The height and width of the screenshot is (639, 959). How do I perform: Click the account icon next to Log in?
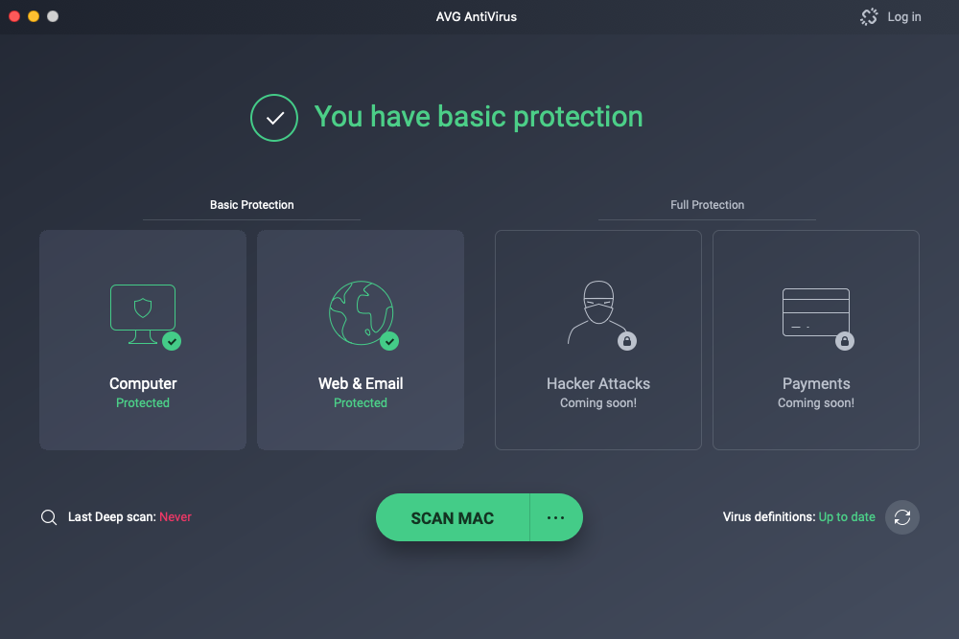[869, 16]
